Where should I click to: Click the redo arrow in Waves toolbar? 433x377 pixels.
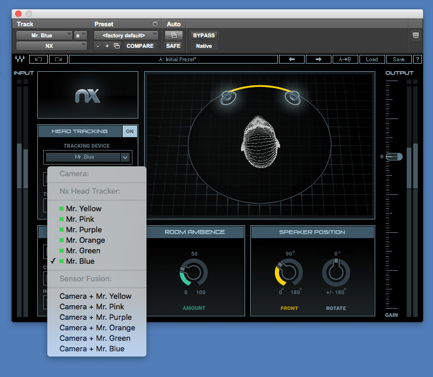58,59
